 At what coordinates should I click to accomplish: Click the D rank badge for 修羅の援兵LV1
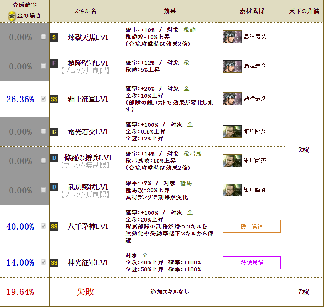coord(54,158)
